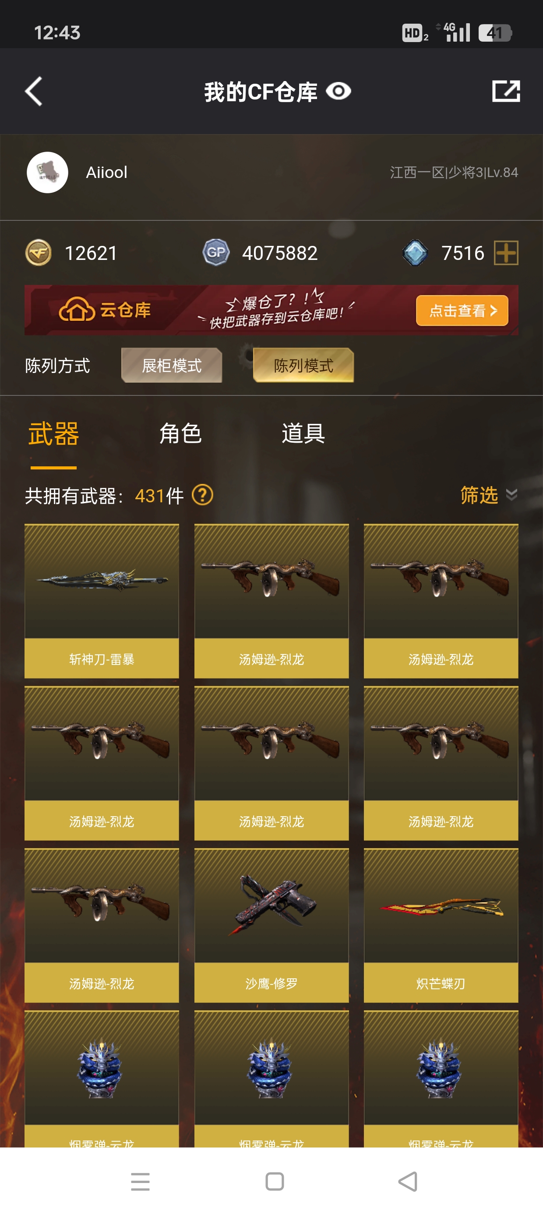Tap the Android recent apps menu button
543x1215 pixels.
[x=140, y=1182]
